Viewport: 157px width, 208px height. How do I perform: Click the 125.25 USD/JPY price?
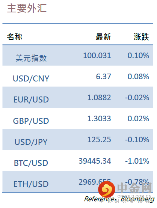point(99,140)
